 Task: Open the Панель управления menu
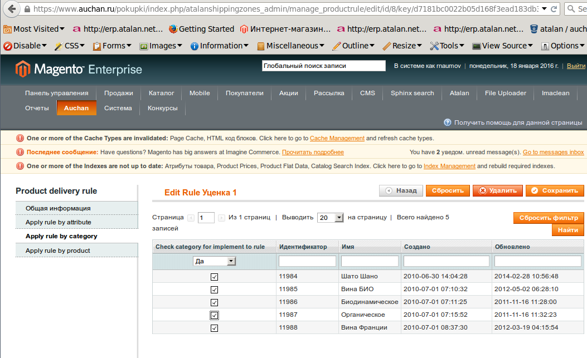pos(56,93)
